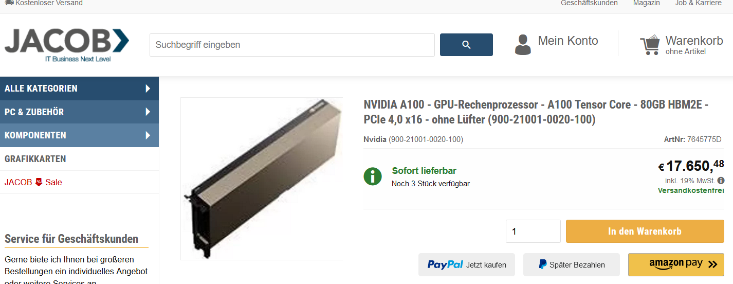This screenshot has width=733, height=284.
Task: Click the quantity input field
Action: point(533,231)
